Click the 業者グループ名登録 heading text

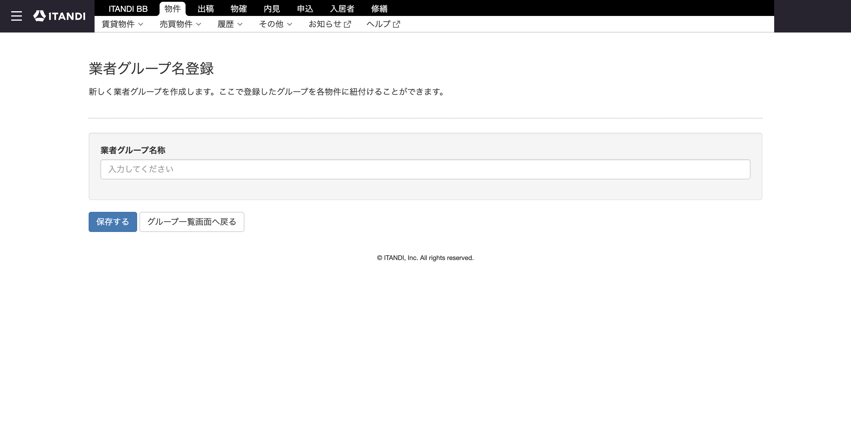[x=151, y=68]
